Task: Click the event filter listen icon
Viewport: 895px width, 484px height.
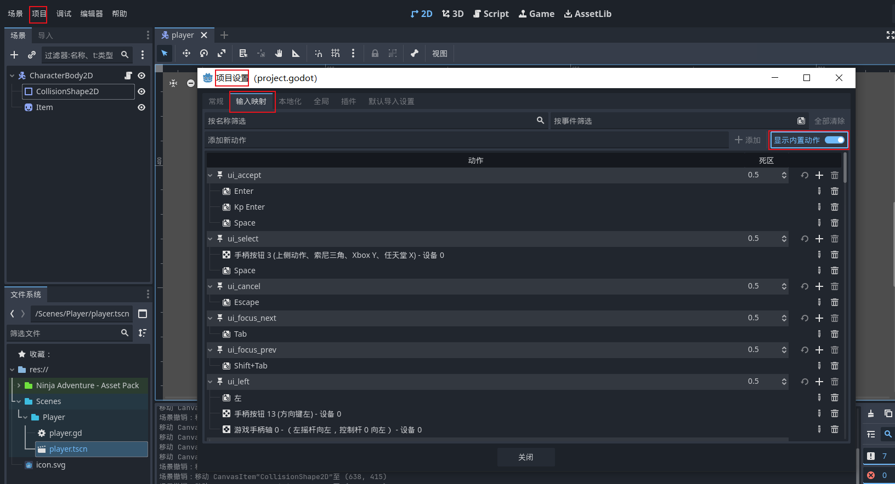Action: (x=801, y=121)
